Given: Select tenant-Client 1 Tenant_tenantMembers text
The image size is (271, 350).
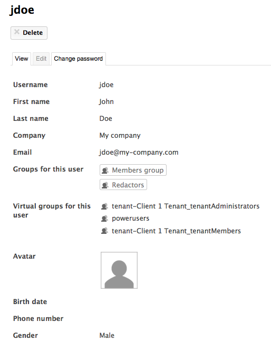Looking at the screenshot, I should click(x=176, y=231).
